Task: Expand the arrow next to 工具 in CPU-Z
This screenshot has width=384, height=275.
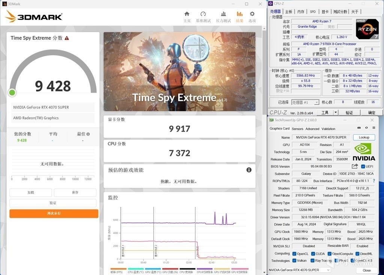Action: coord(336,113)
